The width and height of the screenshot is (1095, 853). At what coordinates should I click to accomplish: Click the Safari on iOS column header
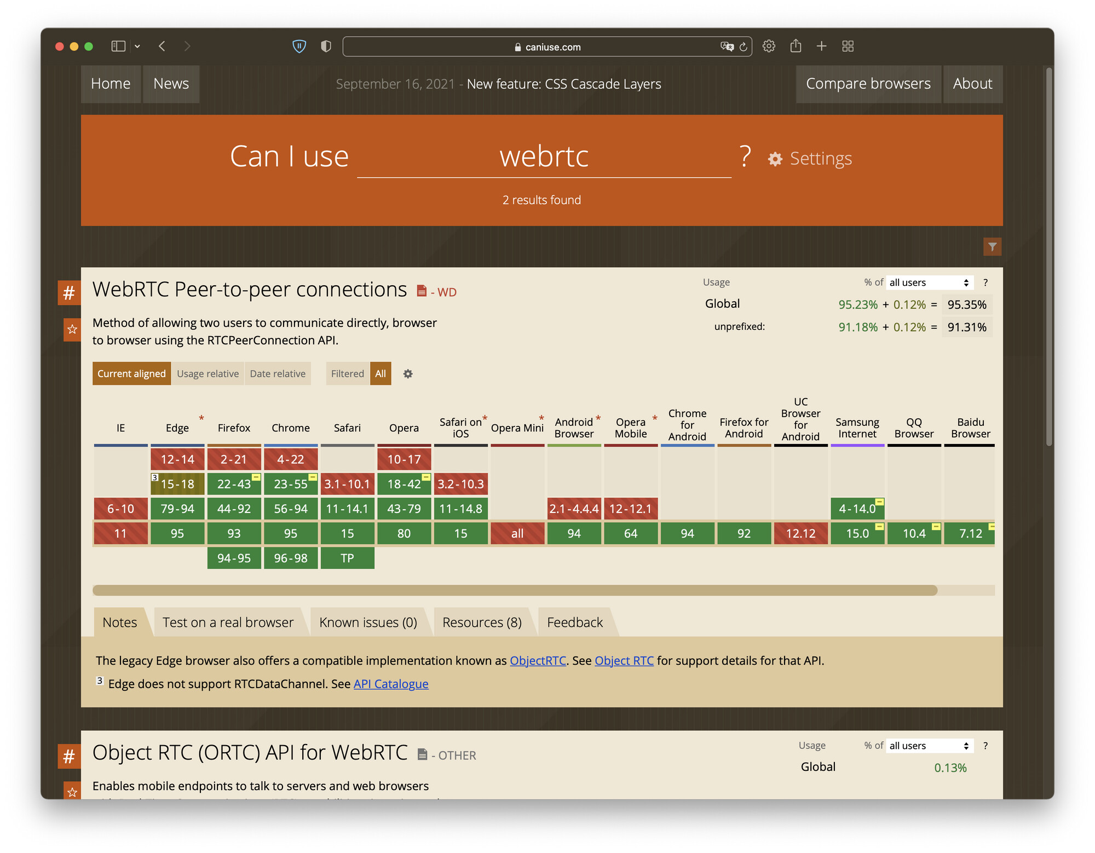(x=461, y=428)
